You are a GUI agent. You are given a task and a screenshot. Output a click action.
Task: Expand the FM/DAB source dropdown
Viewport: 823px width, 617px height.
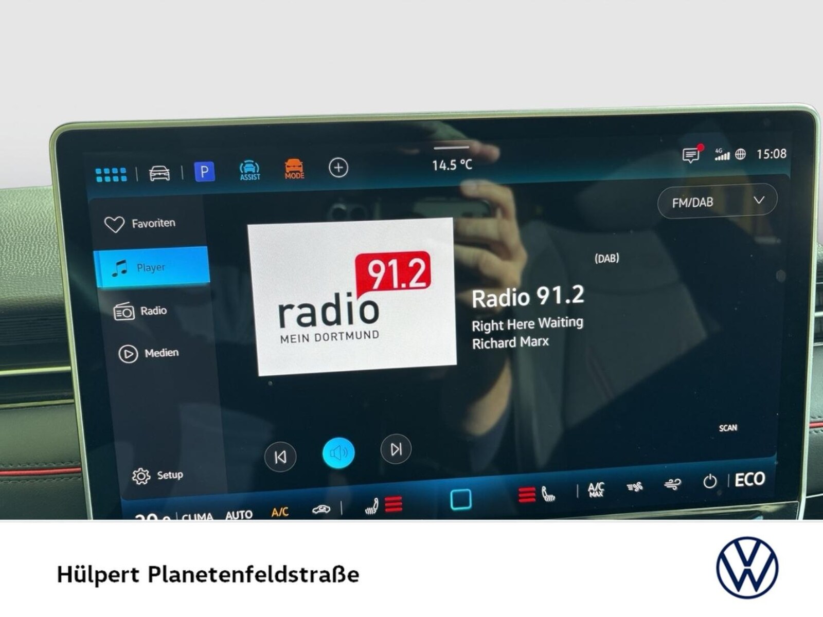click(717, 202)
